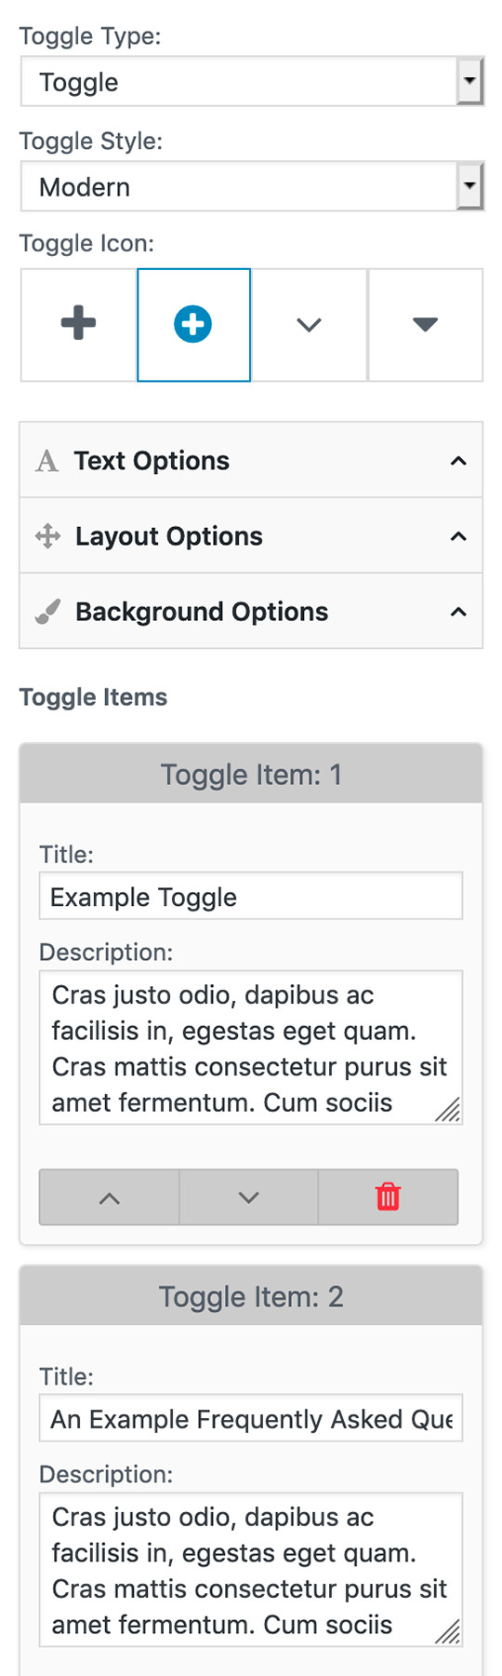Collapse the Background Options section chevron
The width and height of the screenshot is (502, 1676).
click(458, 612)
